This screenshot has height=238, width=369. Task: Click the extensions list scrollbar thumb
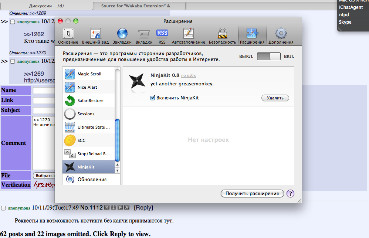117,140
